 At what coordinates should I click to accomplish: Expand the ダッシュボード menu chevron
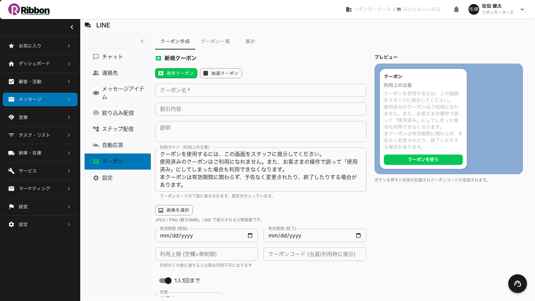[69, 64]
